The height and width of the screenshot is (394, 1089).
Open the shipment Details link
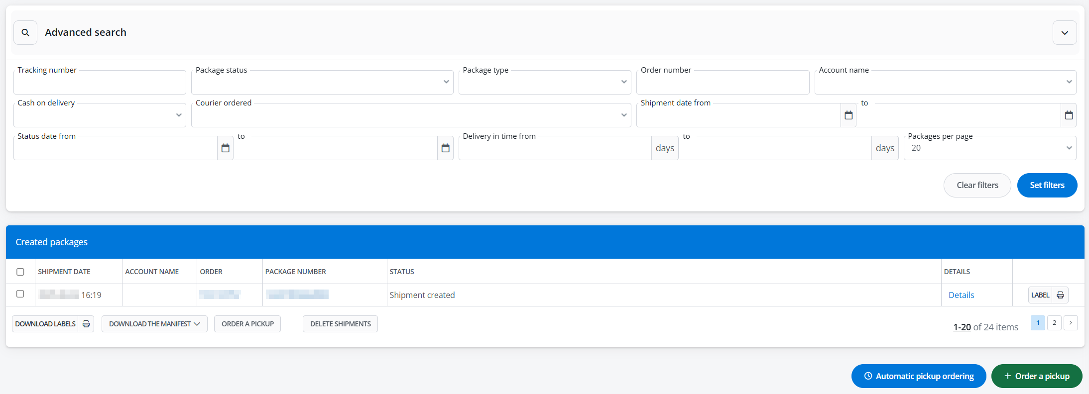(961, 295)
